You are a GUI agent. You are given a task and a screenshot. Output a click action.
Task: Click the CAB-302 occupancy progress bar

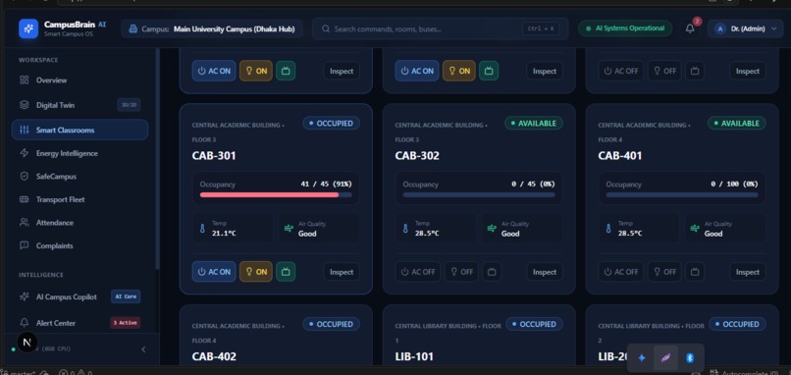point(479,194)
